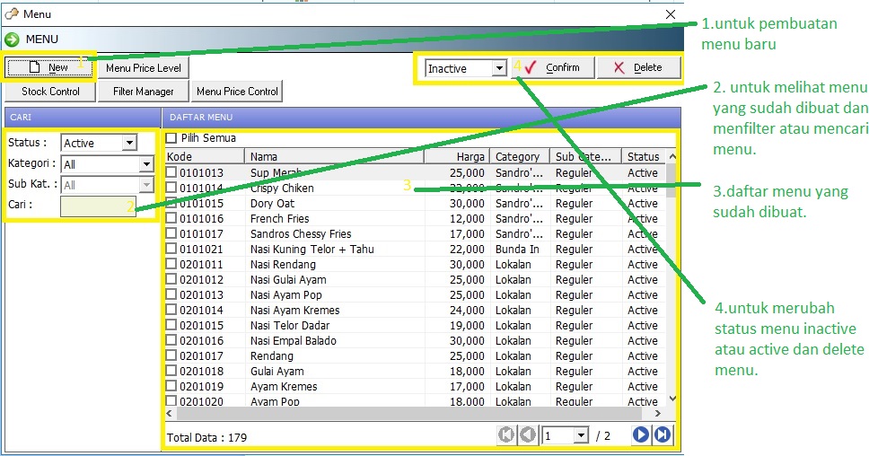Open the Stock Control button
The image size is (869, 456).
(50, 91)
